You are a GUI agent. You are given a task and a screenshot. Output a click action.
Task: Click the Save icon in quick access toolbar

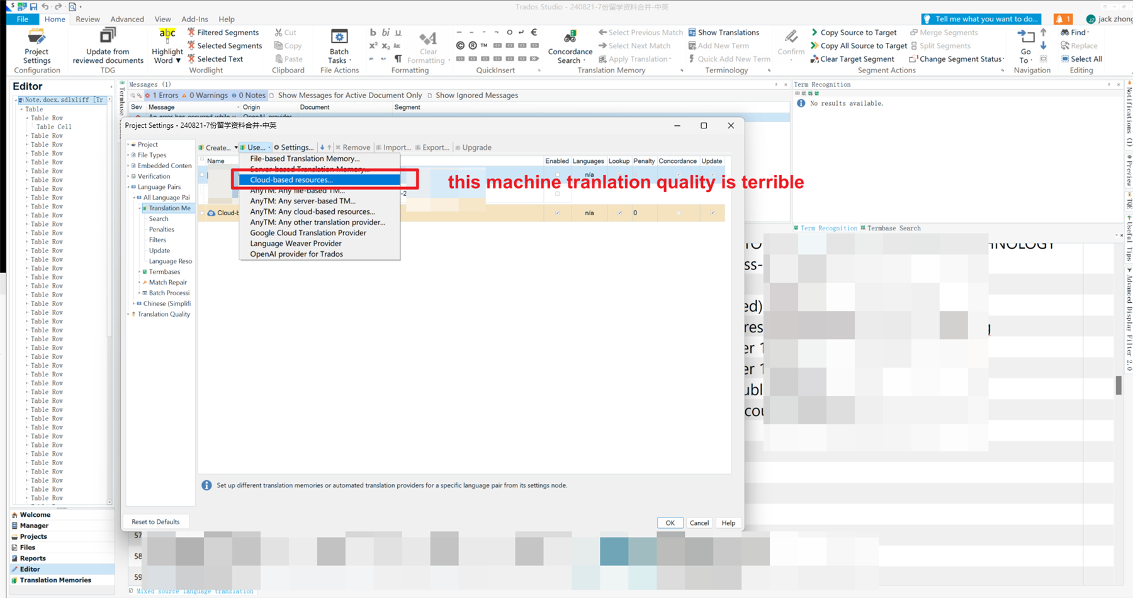(33, 6)
